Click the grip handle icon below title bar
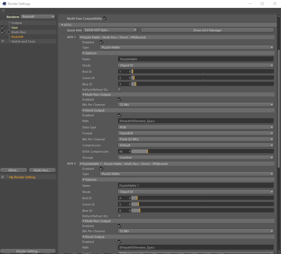Image resolution: width=281 pixels, height=254 pixels. click(3, 10)
